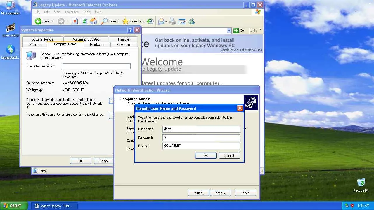Click Cancel in the Domain User Name dialog
Image resolution: width=374 pixels, height=210 pixels.
229,156
